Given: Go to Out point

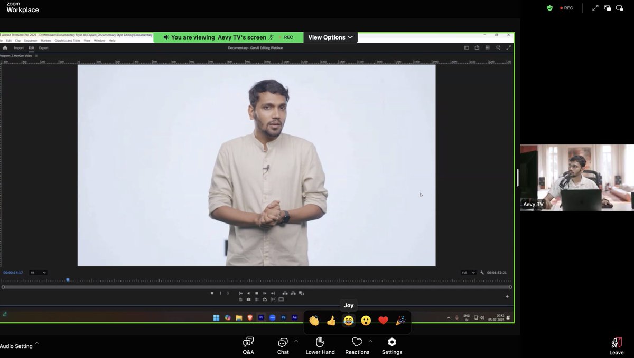Looking at the screenshot, I should pos(273,293).
